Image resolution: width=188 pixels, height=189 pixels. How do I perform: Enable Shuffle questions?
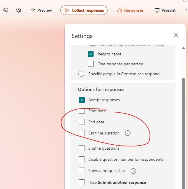82,148
